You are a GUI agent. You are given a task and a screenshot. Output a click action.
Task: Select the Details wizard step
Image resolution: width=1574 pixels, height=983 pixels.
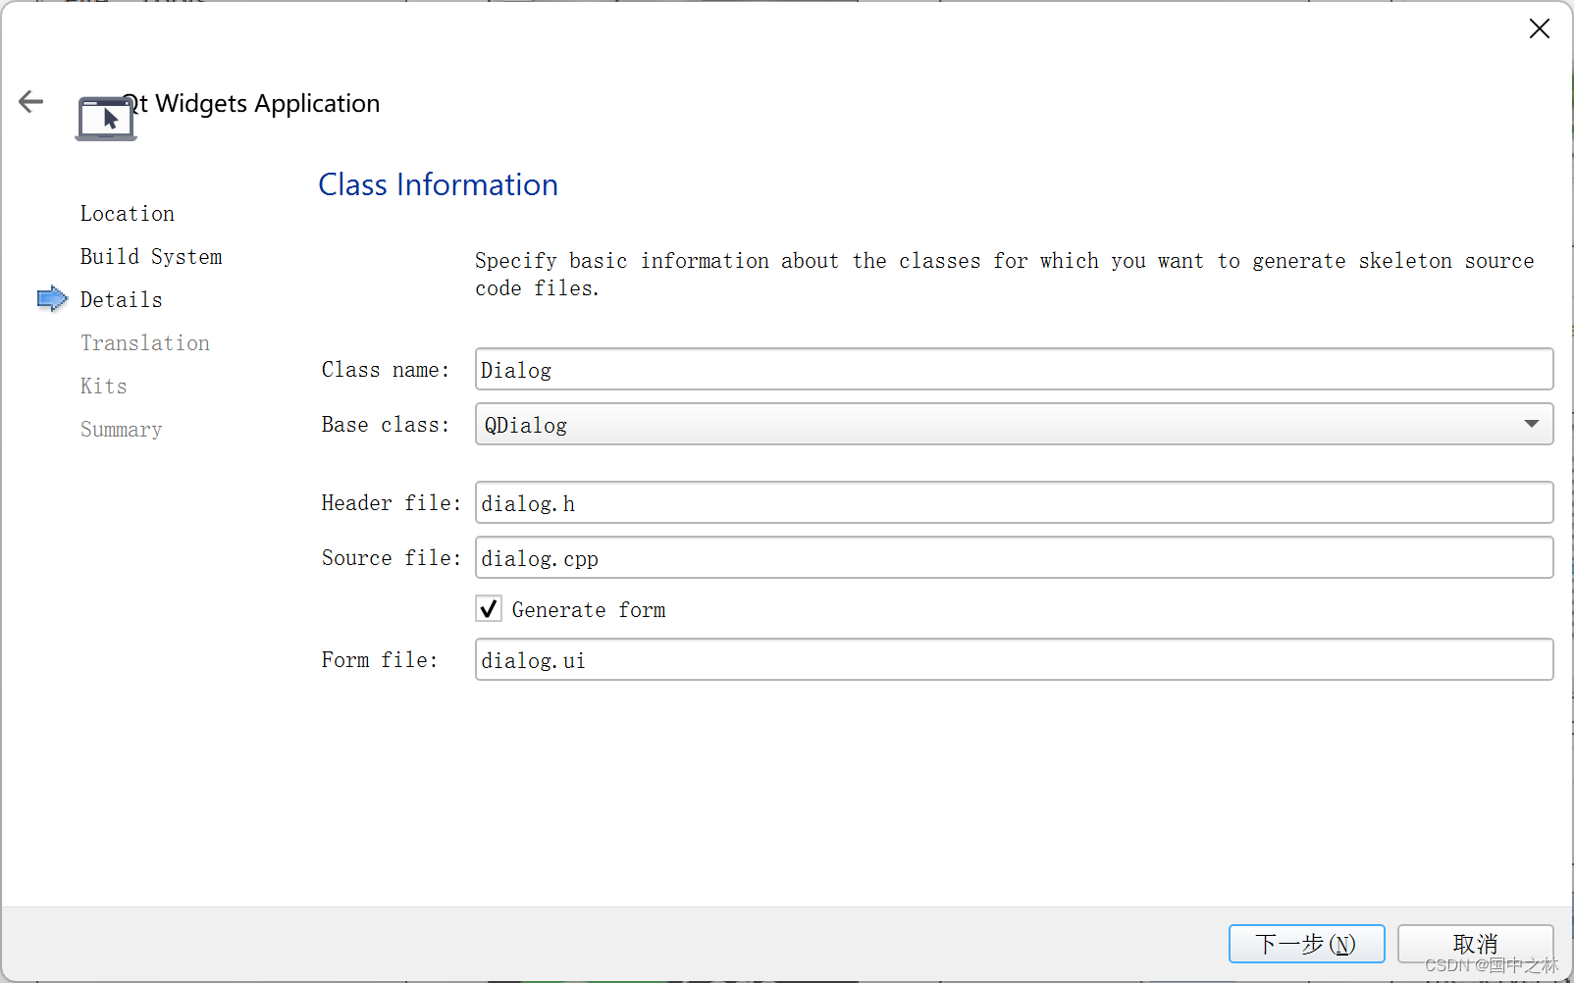point(122,299)
